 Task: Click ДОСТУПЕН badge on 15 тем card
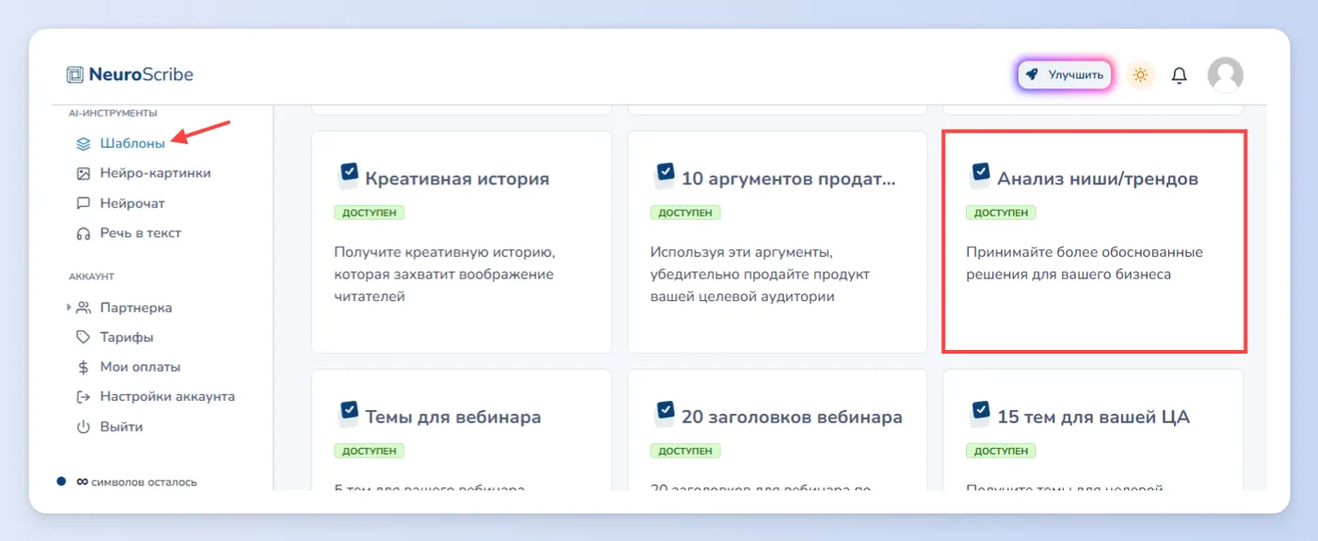coord(1001,451)
